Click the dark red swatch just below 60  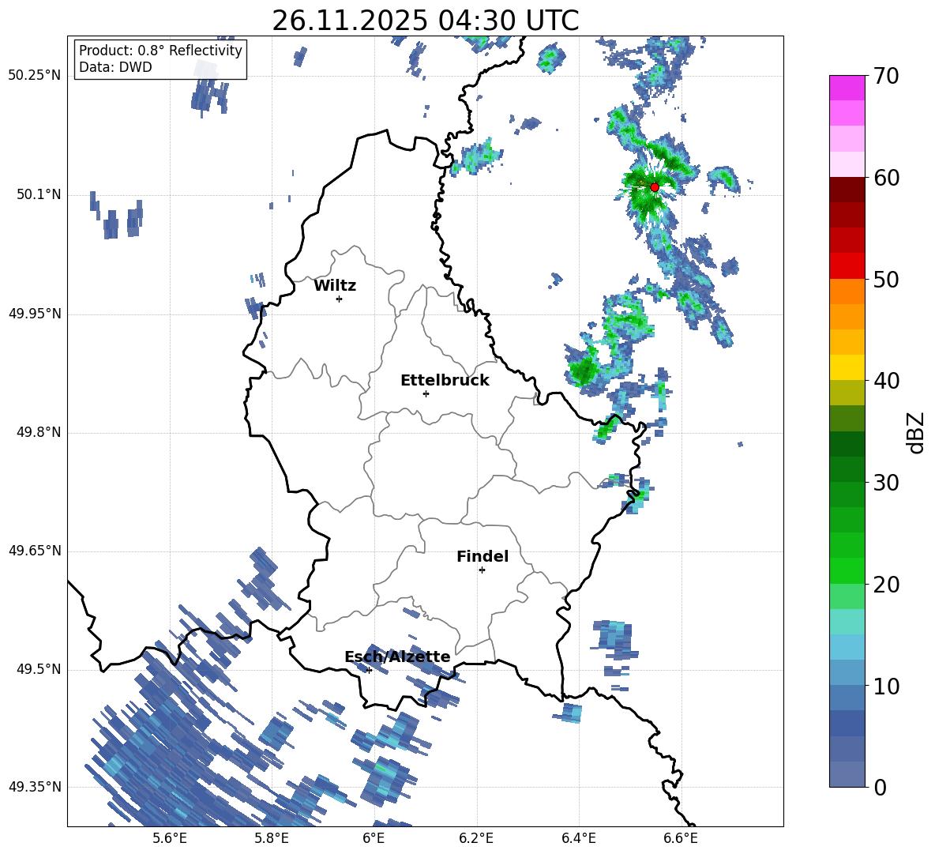[x=847, y=190]
